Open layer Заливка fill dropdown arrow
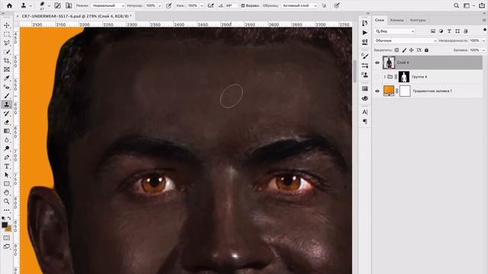Image resolution: width=488 pixels, height=274 pixels. click(x=483, y=50)
